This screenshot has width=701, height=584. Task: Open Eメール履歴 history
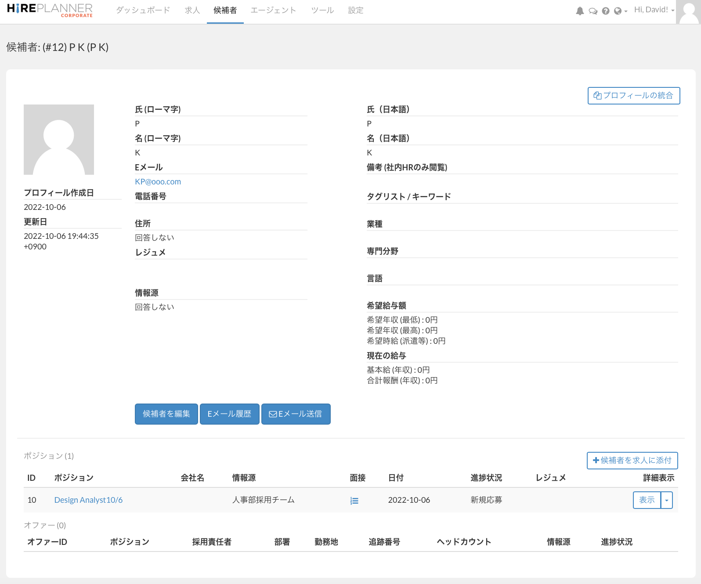229,414
